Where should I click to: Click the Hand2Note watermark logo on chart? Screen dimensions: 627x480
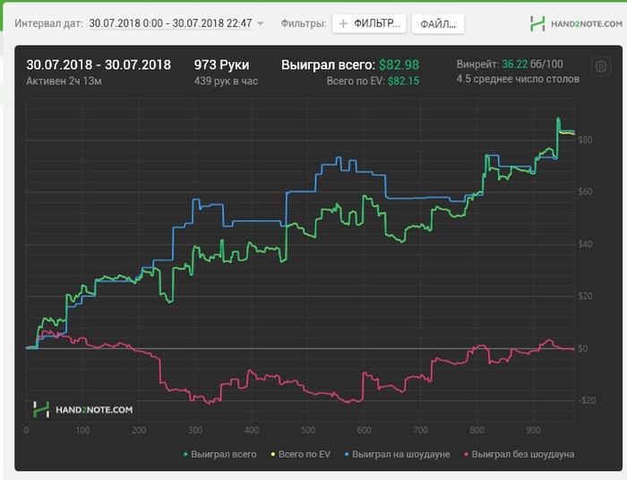tap(82, 409)
